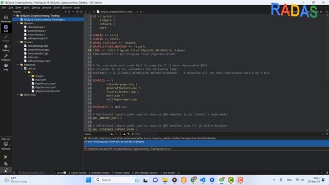The width and height of the screenshot is (329, 185).
Task: Open the Test Results pane tab
Action: (x=168, y=173)
